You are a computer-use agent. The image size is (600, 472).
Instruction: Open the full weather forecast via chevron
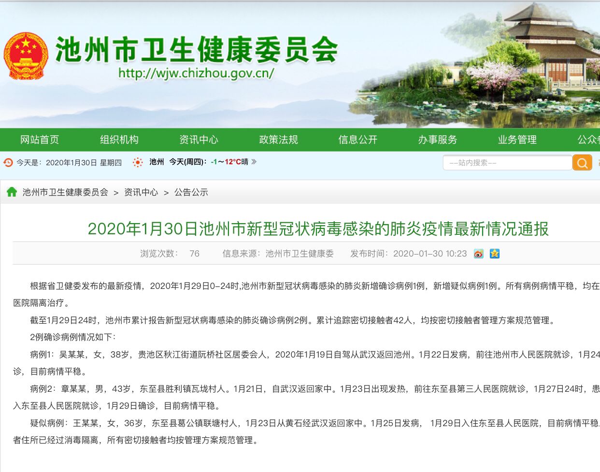255,162
